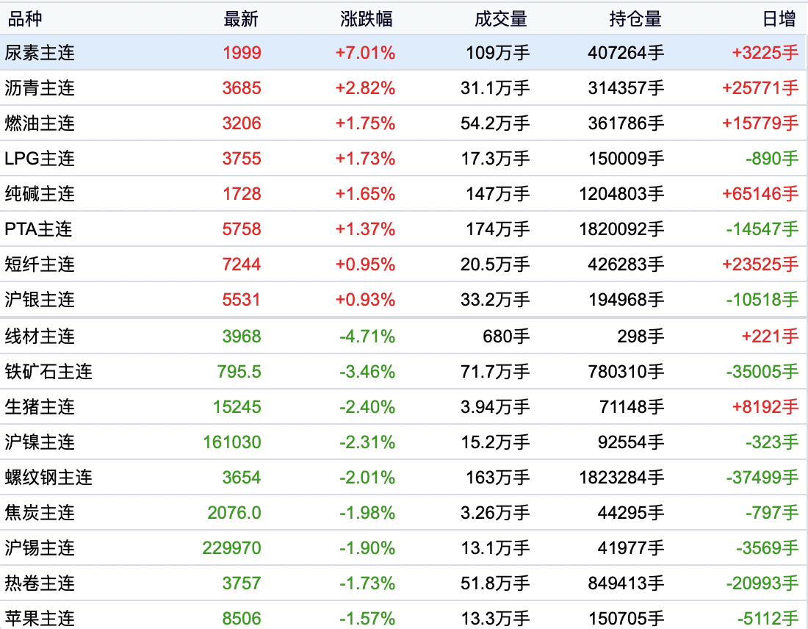Image resolution: width=808 pixels, height=629 pixels.
Task: Select the 生猪主连 row name
Action: pos(40,407)
